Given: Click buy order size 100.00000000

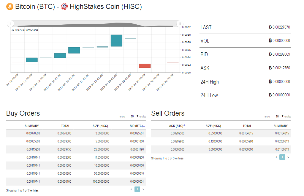Looking at the screenshot, I should click(101, 182).
